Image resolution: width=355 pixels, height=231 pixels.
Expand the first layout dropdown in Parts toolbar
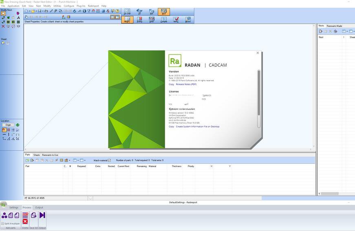coord(78,161)
